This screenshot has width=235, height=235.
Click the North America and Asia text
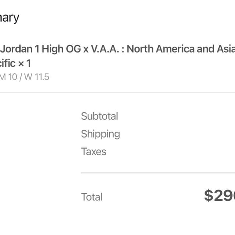coord(180,49)
